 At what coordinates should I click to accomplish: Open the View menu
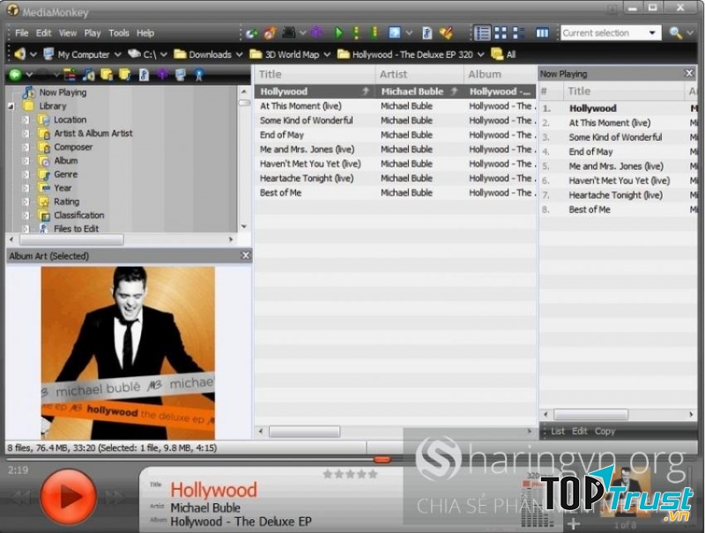[x=68, y=33]
